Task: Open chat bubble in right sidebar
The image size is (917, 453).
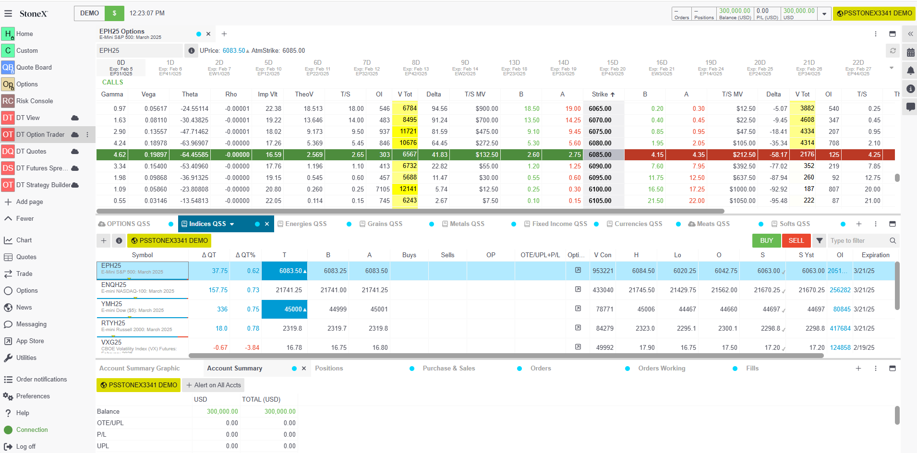Action: tap(910, 107)
